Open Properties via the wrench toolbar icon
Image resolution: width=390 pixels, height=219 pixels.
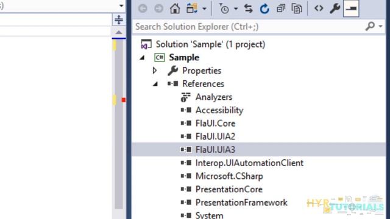click(x=335, y=9)
